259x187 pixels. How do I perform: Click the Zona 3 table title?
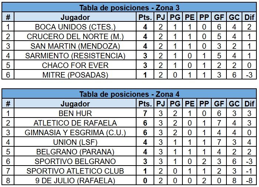coord(129,8)
